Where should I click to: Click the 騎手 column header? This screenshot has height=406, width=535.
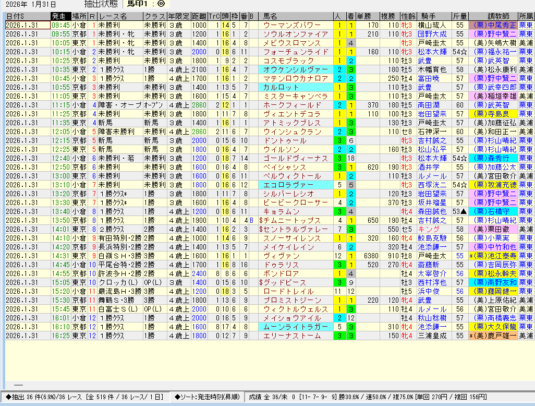coord(434,16)
